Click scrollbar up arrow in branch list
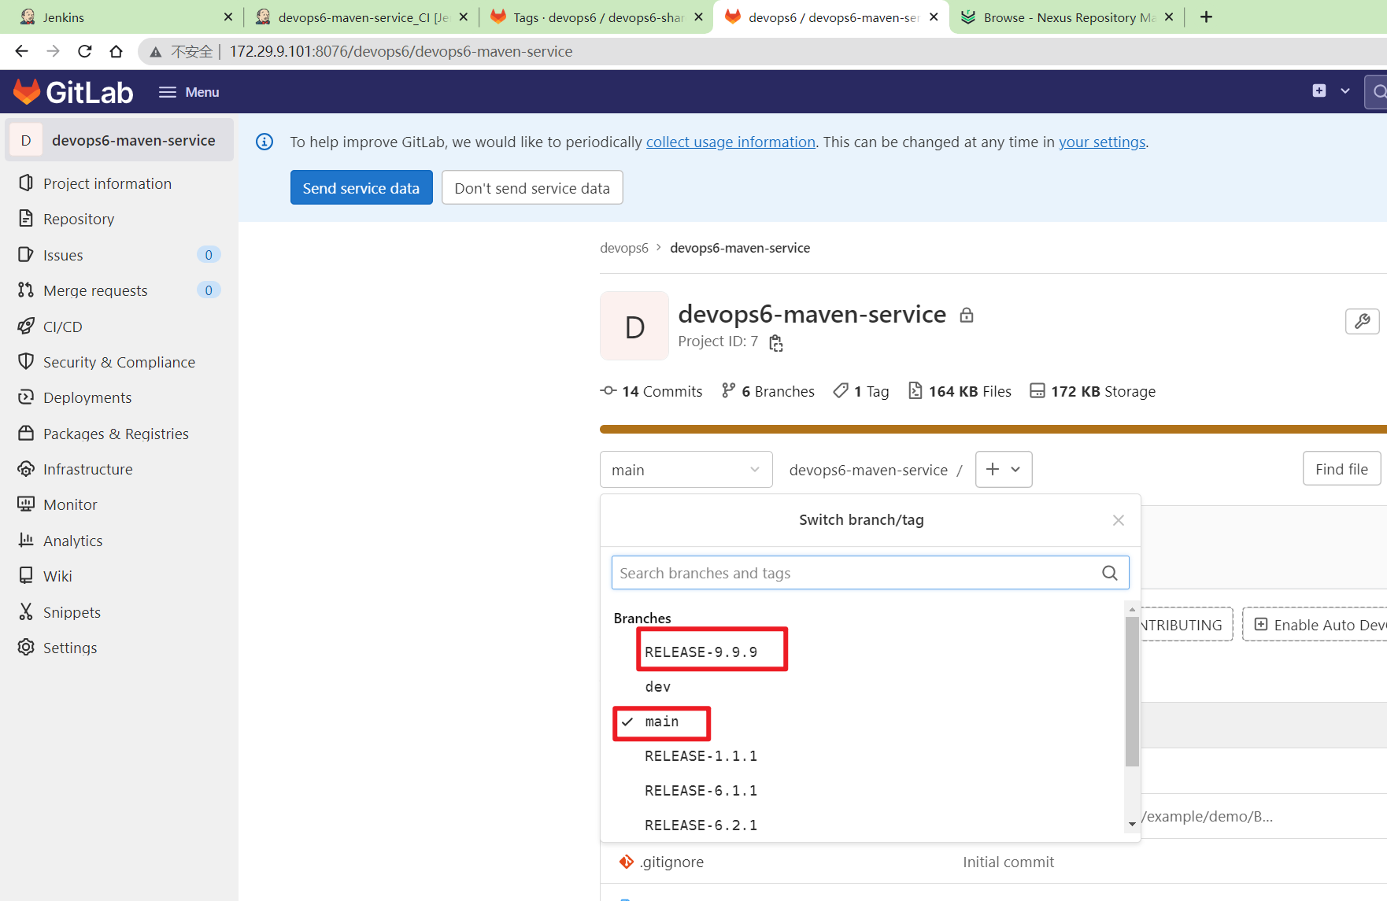The image size is (1387, 901). 1132,610
